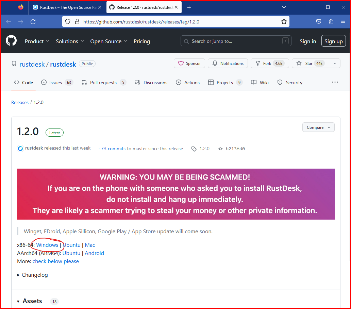Click Sign in
Image resolution: width=351 pixels, height=309 pixels.
click(x=308, y=41)
